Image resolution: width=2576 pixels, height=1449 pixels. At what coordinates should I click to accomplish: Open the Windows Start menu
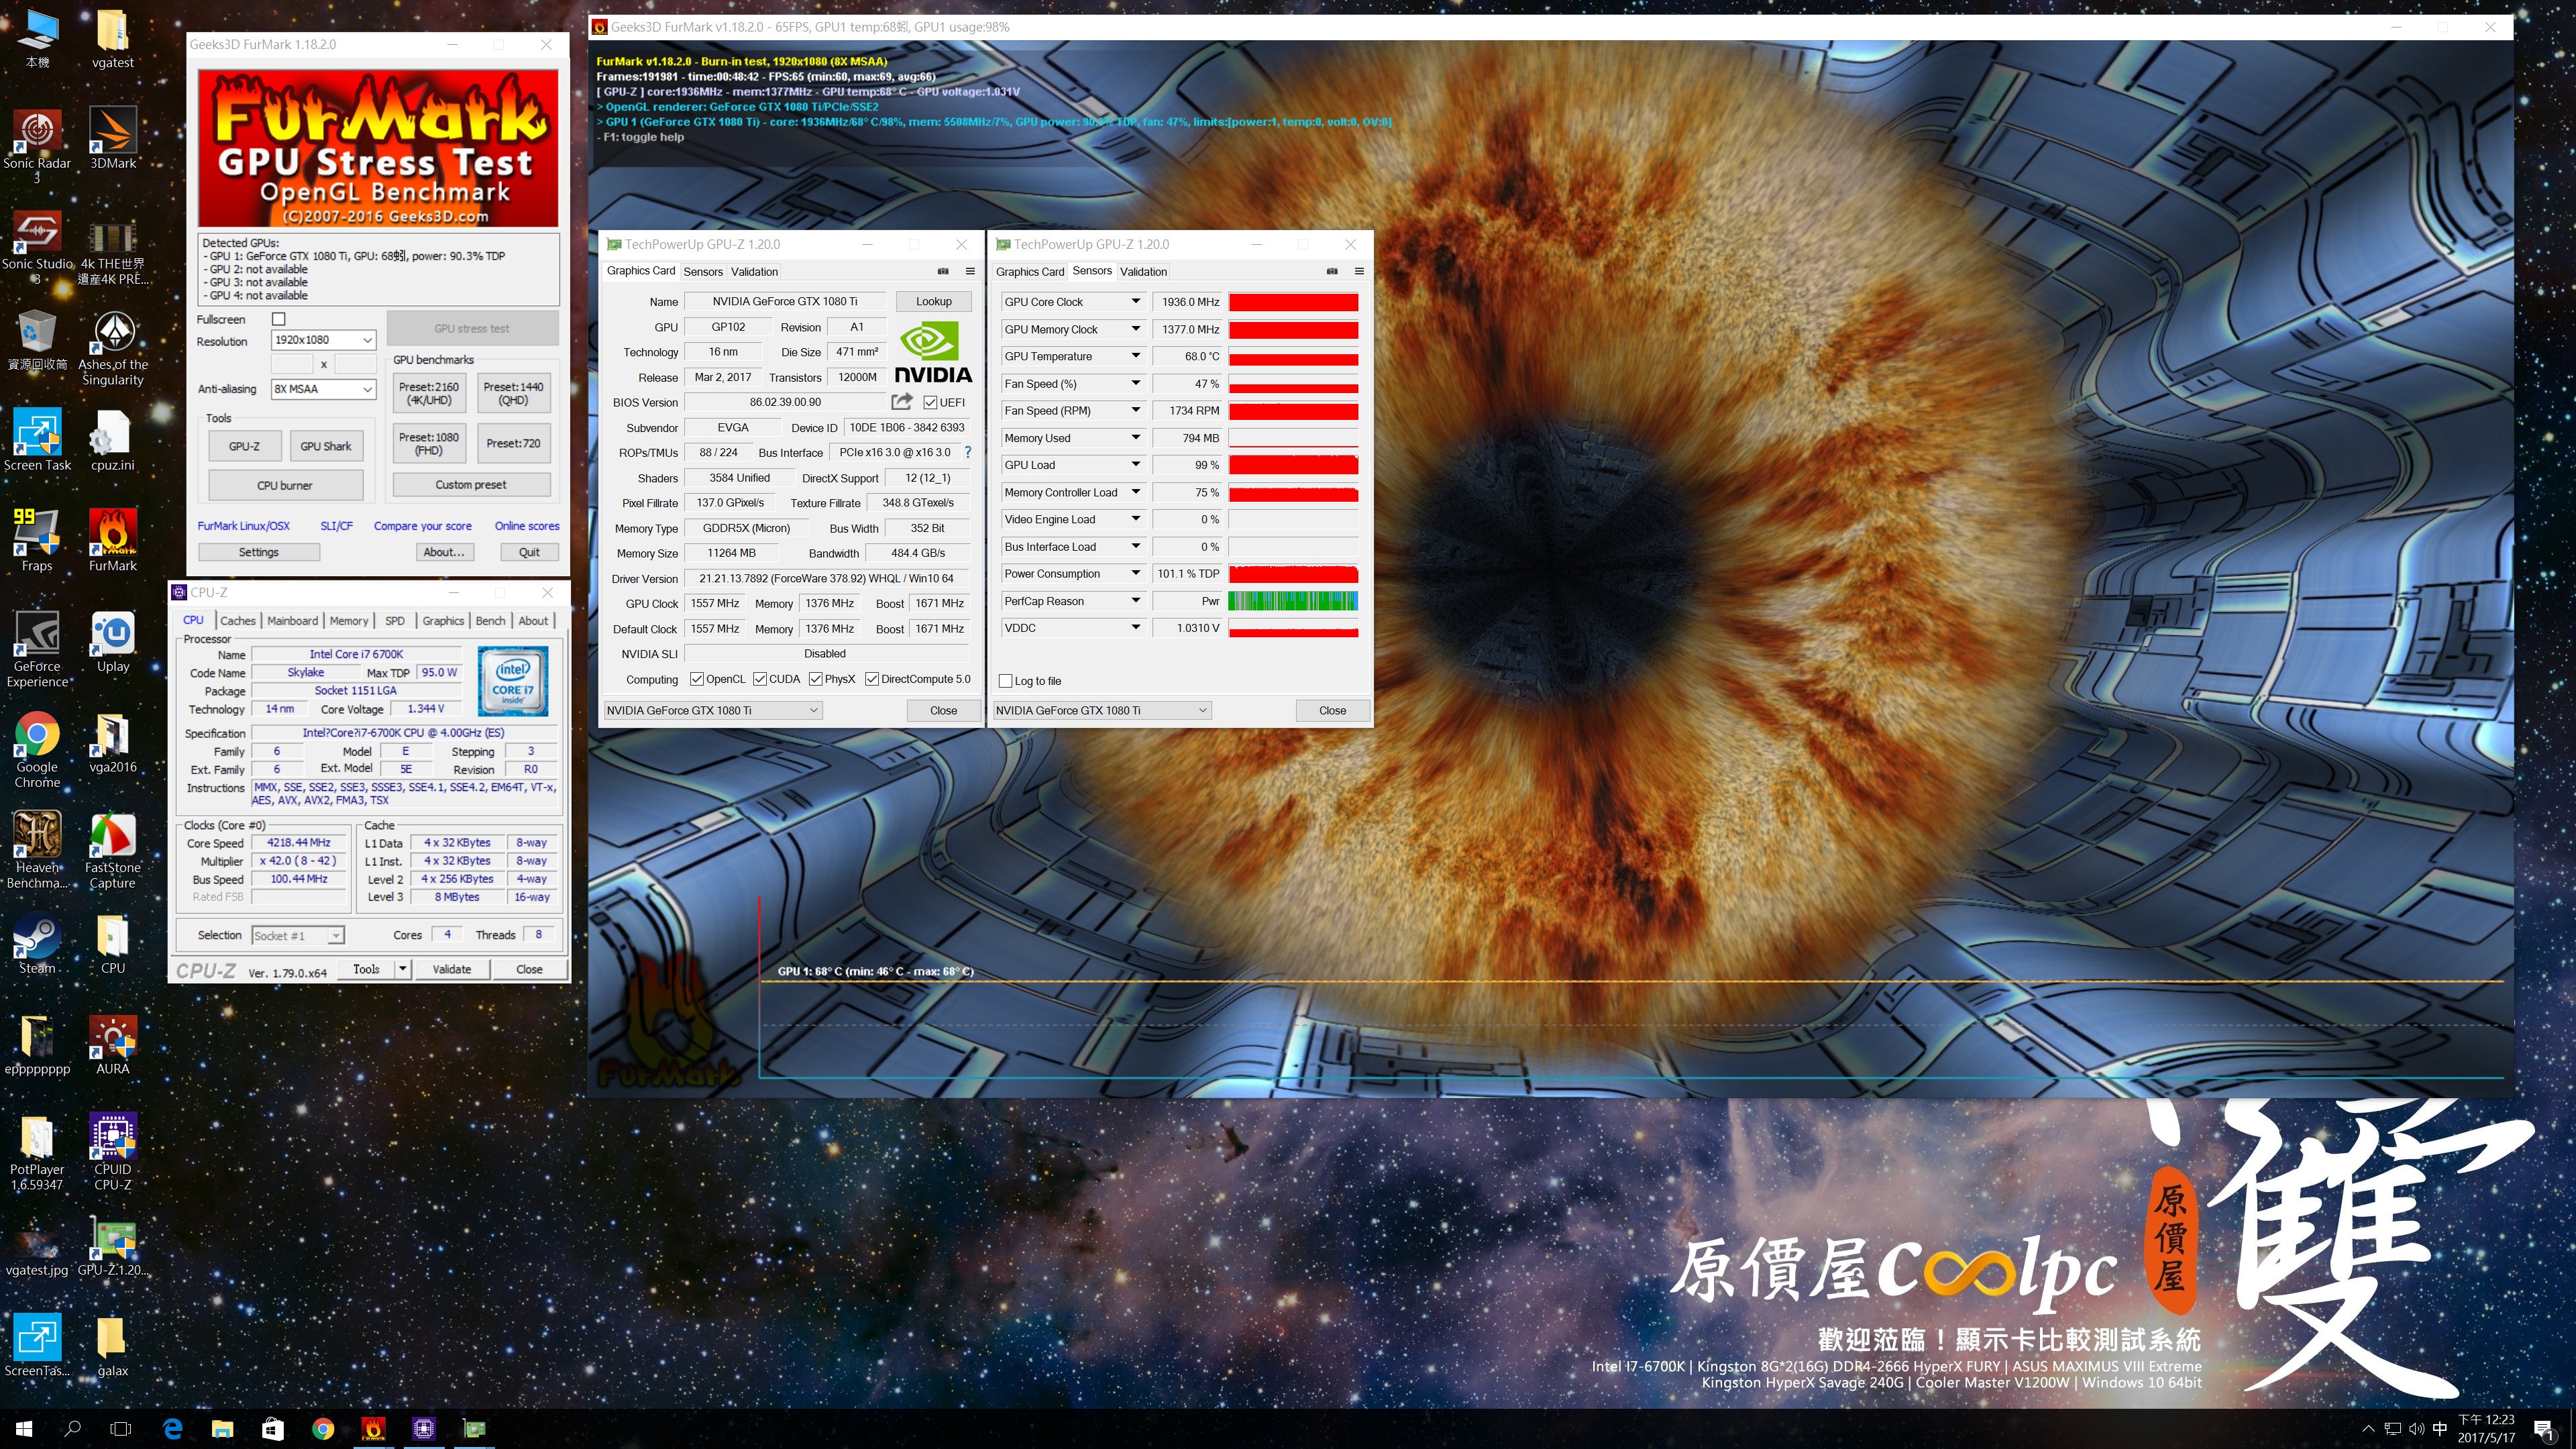24,1429
